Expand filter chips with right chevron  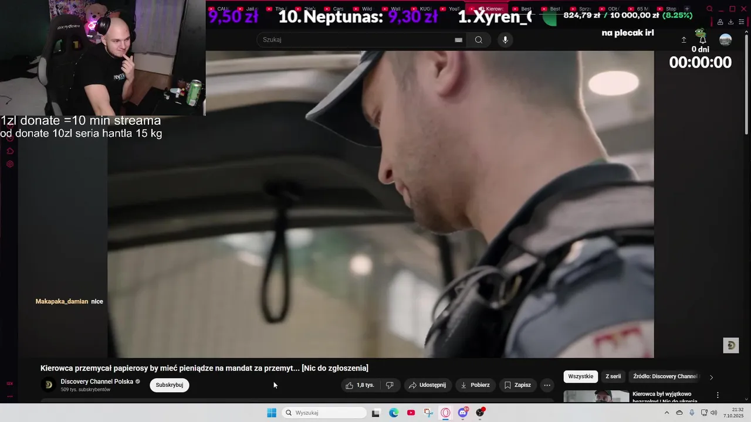[x=711, y=377]
